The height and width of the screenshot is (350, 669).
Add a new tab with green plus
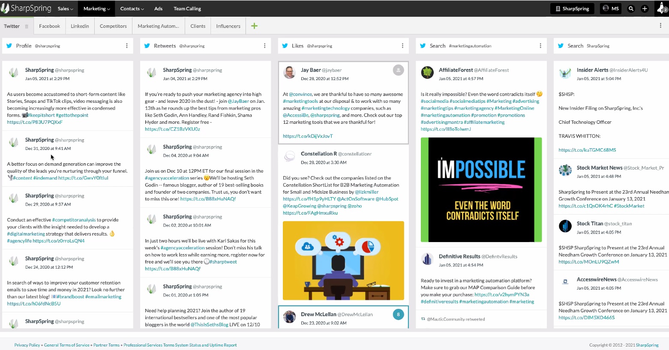(254, 26)
